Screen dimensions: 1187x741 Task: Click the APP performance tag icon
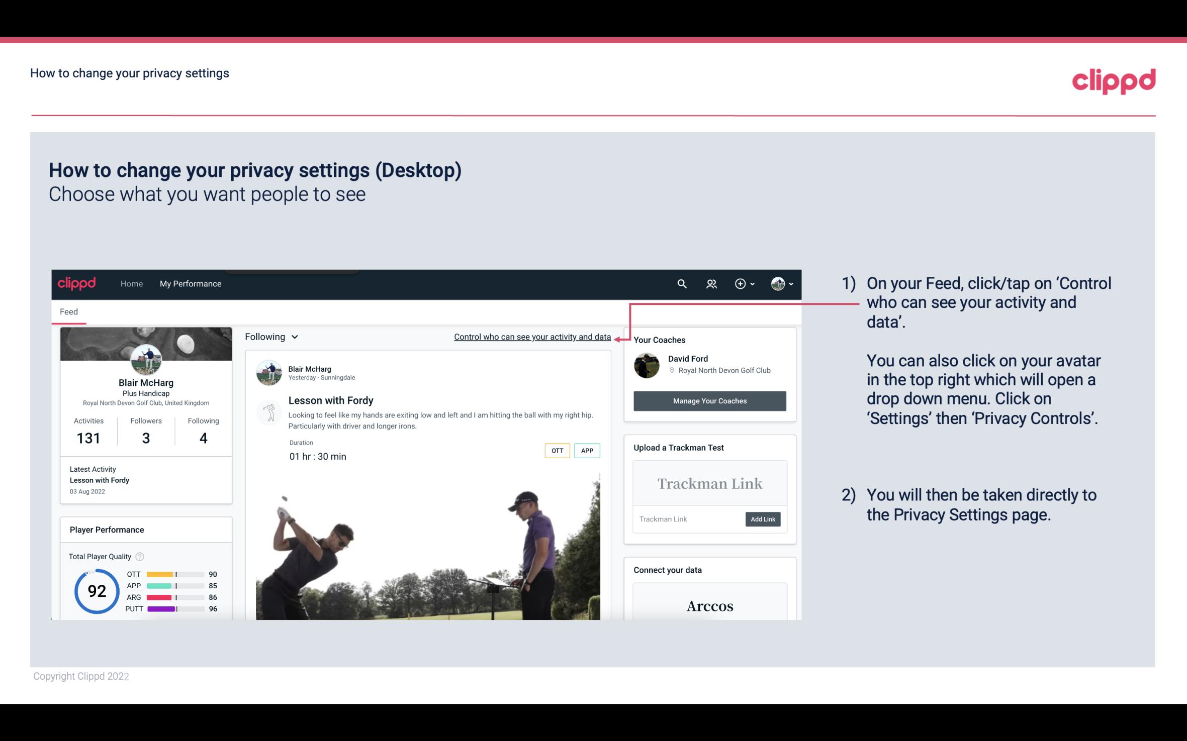(x=588, y=451)
